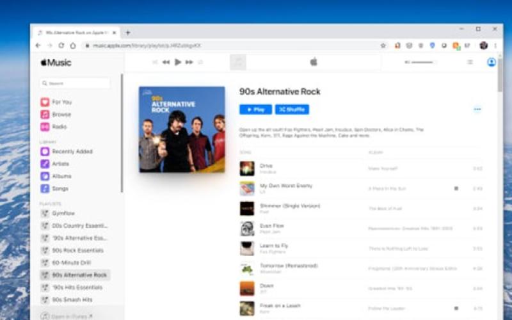Adjust the volume slider

(x=422, y=62)
